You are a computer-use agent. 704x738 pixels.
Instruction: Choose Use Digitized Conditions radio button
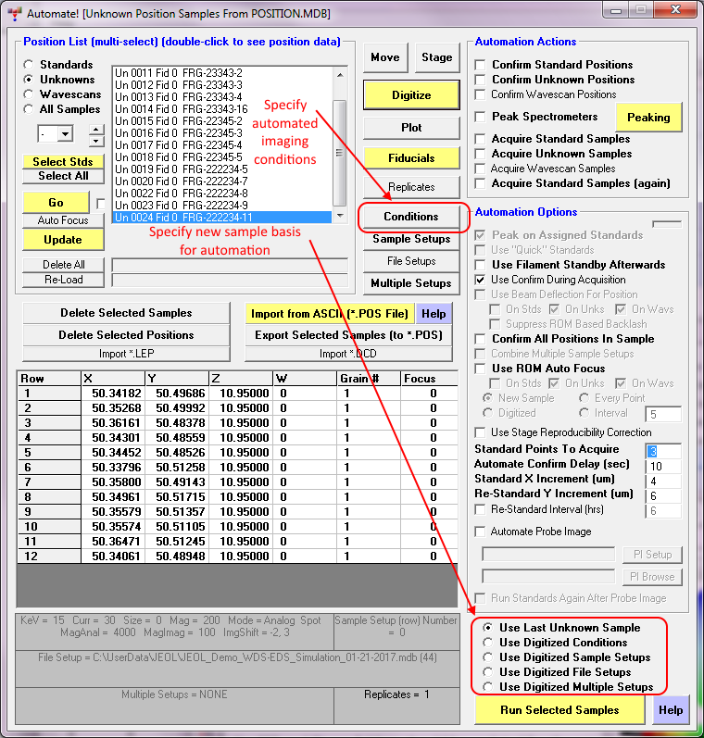[x=487, y=643]
